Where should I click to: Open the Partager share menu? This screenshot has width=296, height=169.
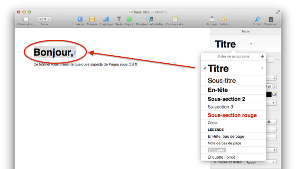[x=212, y=19]
